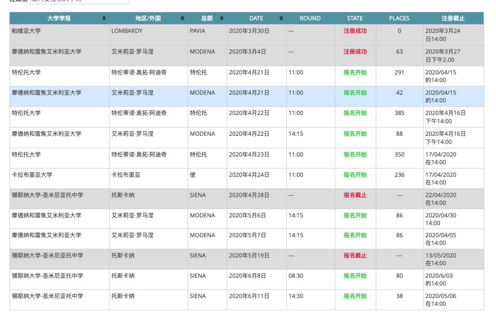Screen dimensions: 496x314
Task: Click the places value 80
Action: click(x=399, y=276)
